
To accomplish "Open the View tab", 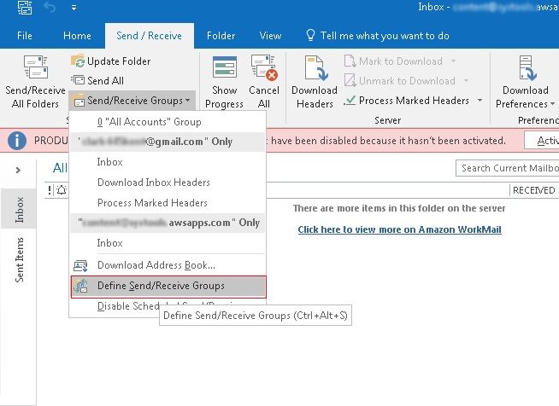I will [270, 36].
